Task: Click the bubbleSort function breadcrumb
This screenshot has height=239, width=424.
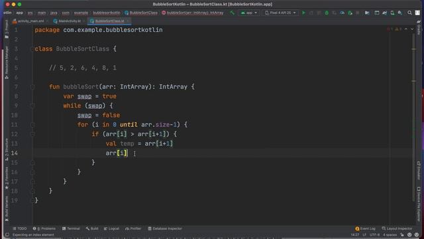Action: [x=193, y=13]
